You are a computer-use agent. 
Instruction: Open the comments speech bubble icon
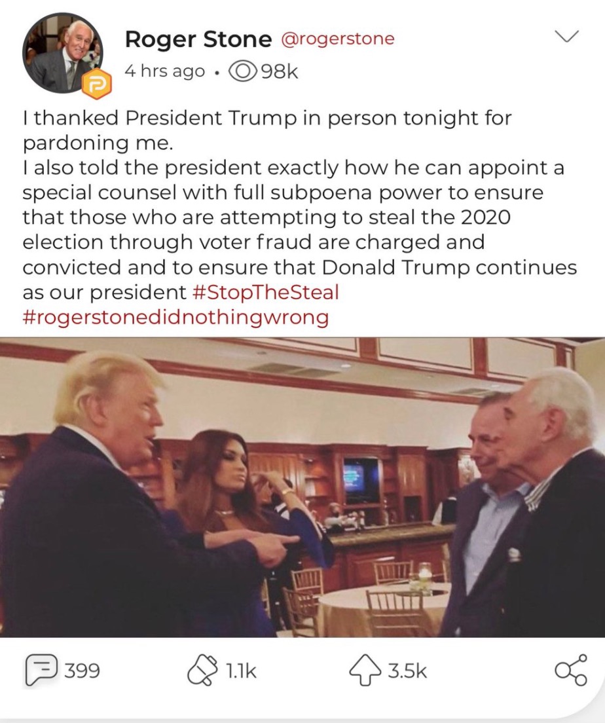point(41,671)
